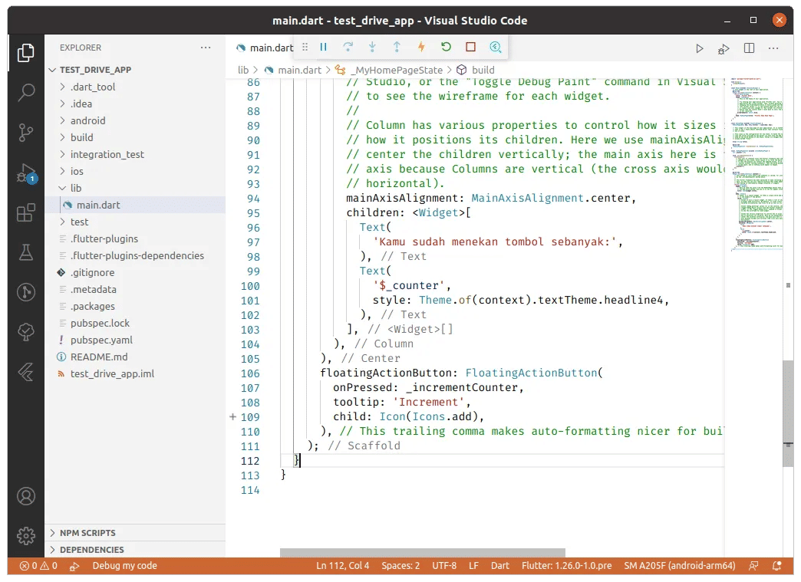801x582 pixels.
Task: Open the pubspec.yaml file
Action: point(135,340)
